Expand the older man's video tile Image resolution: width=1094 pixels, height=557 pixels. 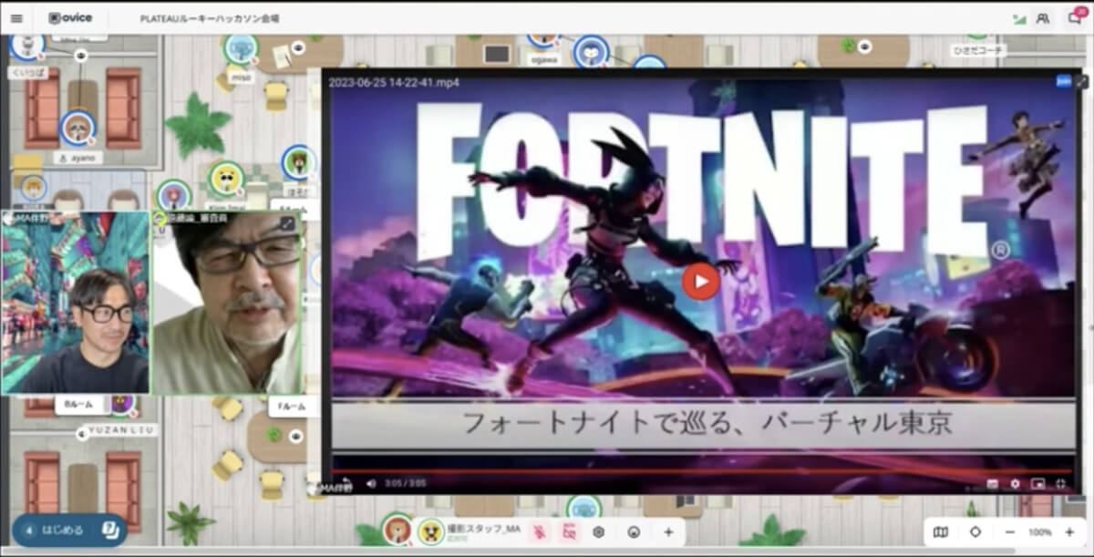click(286, 222)
